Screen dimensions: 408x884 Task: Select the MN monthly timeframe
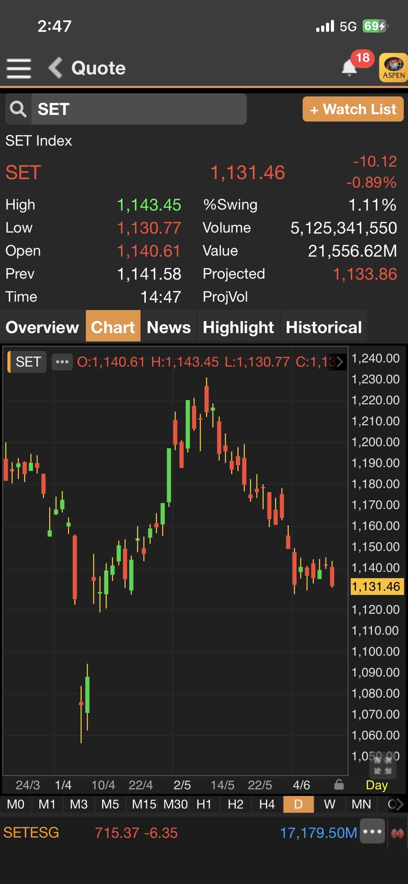click(x=361, y=804)
